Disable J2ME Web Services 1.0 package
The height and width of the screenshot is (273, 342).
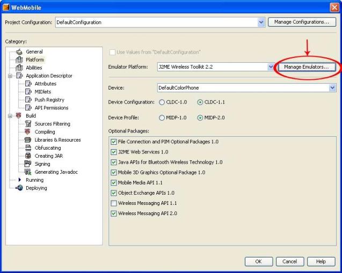tap(113, 152)
